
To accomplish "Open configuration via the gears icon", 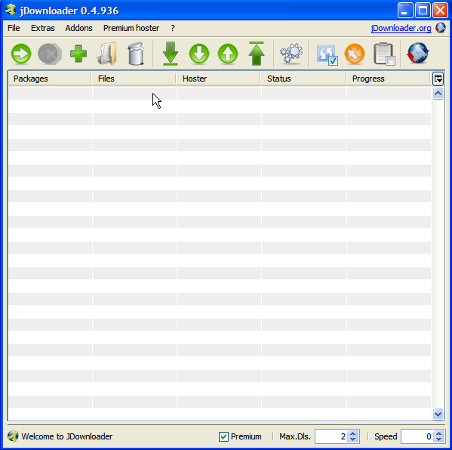I will (x=291, y=54).
